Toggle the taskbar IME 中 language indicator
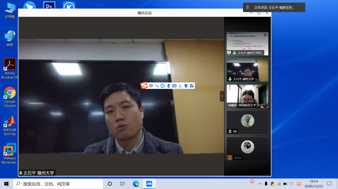338x189 pixels. pyautogui.click(x=291, y=184)
